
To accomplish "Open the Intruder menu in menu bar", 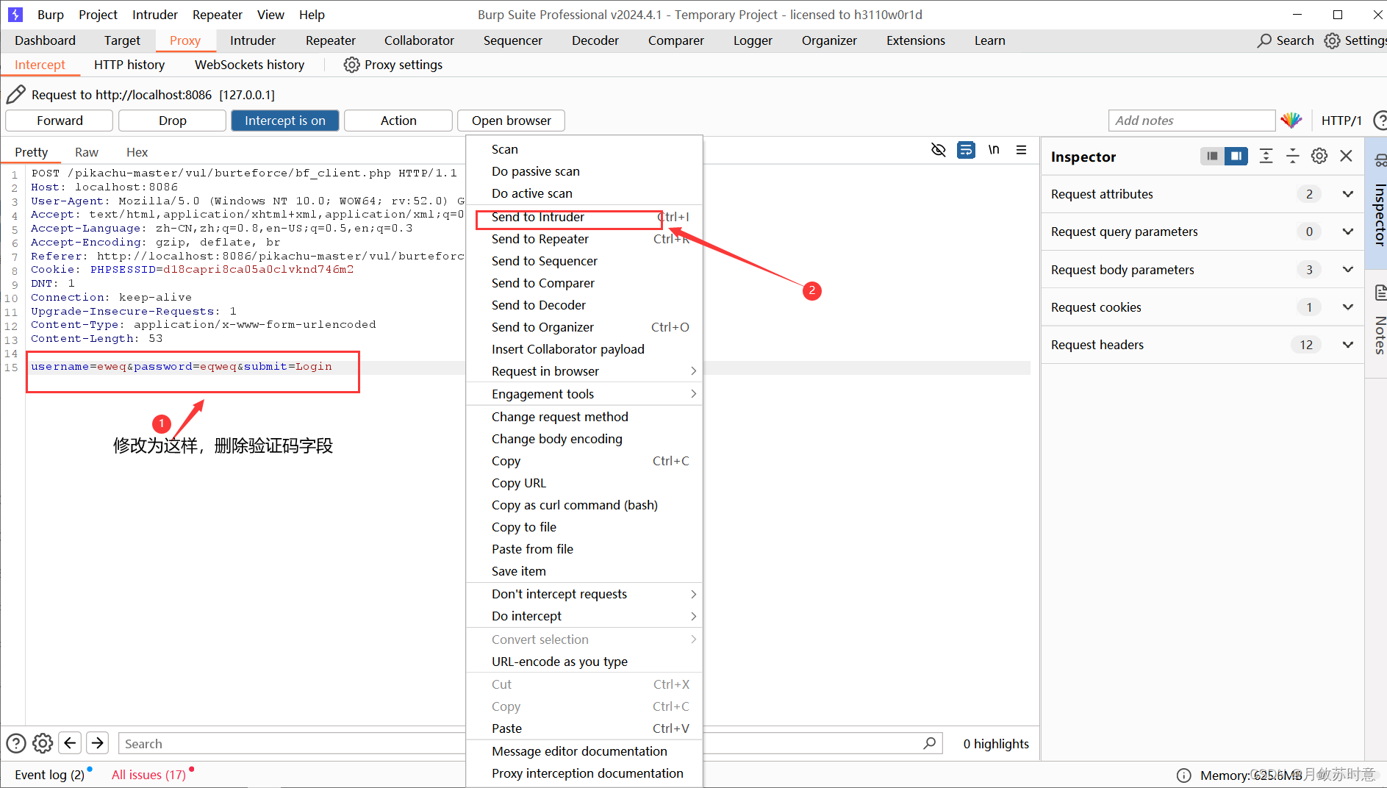I will (x=155, y=15).
